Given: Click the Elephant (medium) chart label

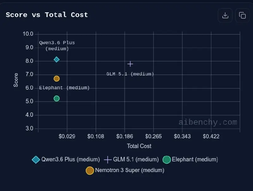Looking at the screenshot, I should (65, 88).
